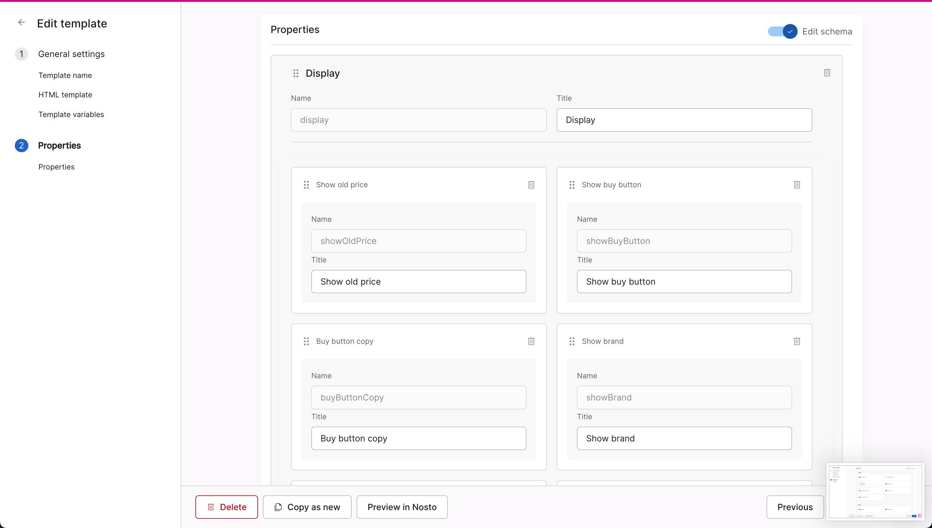Open Preview in Nosto
The height and width of the screenshot is (528, 932).
tap(402, 507)
